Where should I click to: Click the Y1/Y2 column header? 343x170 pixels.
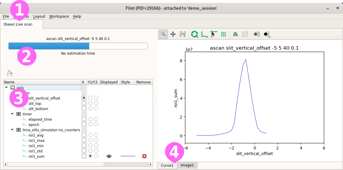click(93, 82)
